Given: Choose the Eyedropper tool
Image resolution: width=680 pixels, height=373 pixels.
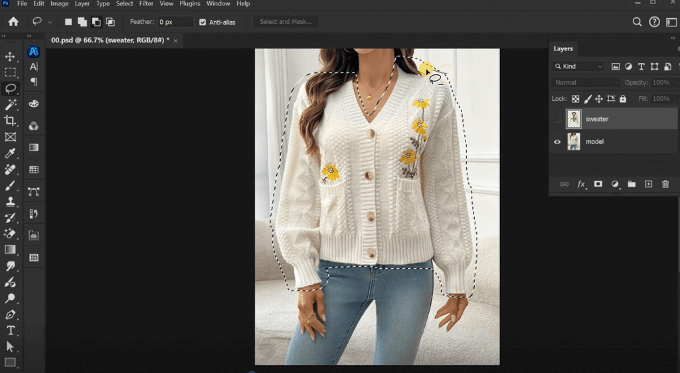Looking at the screenshot, I should pos(10,153).
